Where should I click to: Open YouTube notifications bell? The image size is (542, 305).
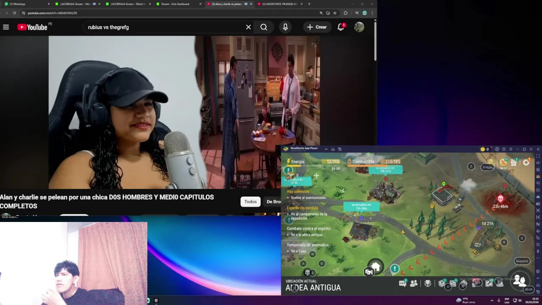pyautogui.click(x=341, y=27)
